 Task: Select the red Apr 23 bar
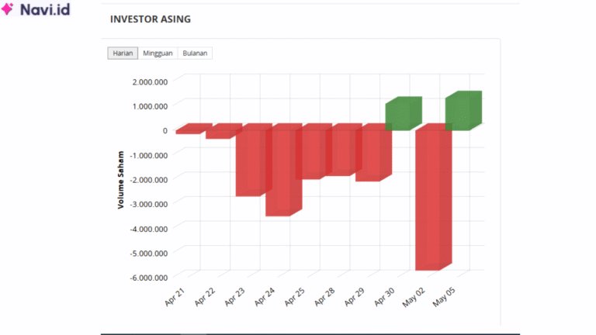pyautogui.click(x=250, y=163)
